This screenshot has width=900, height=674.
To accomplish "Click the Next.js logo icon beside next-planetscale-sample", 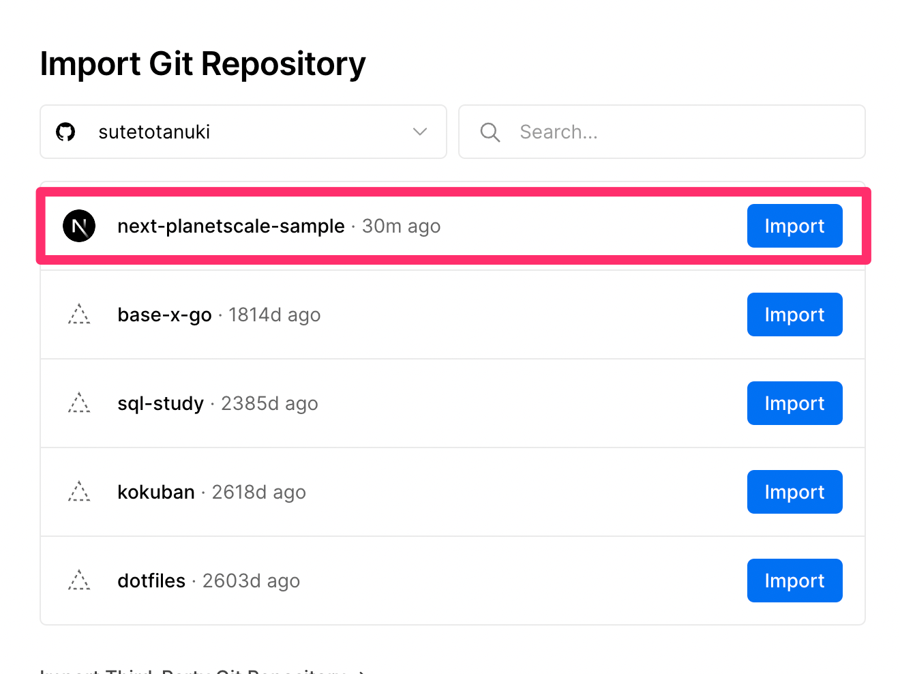I will [79, 226].
